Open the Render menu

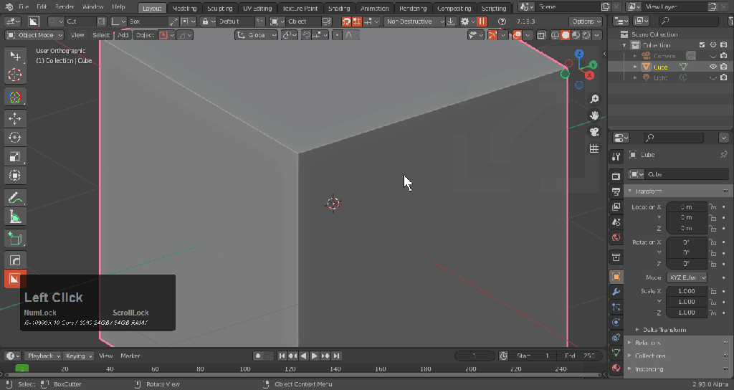tap(65, 6)
